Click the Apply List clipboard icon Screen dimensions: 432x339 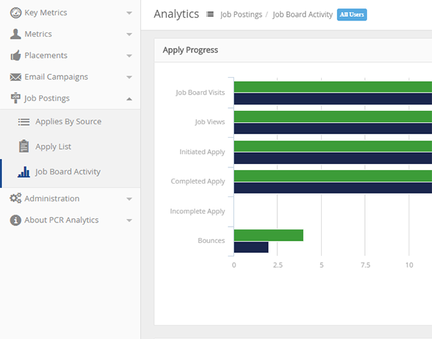24,146
